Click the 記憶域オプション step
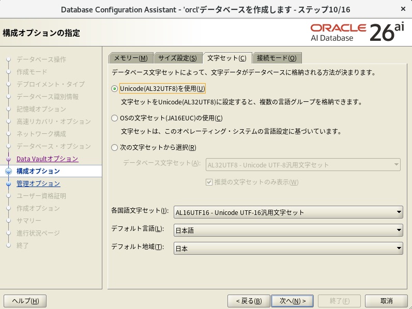The height and width of the screenshot is (309, 412). click(41, 109)
